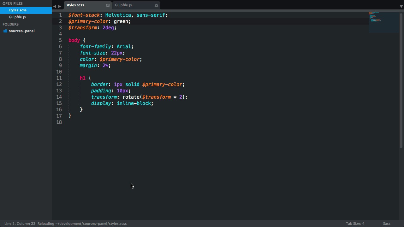Click $primary-color on the color line
The height and width of the screenshot is (227, 404).
point(120,59)
